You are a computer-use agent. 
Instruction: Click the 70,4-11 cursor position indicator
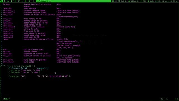point(164,99)
